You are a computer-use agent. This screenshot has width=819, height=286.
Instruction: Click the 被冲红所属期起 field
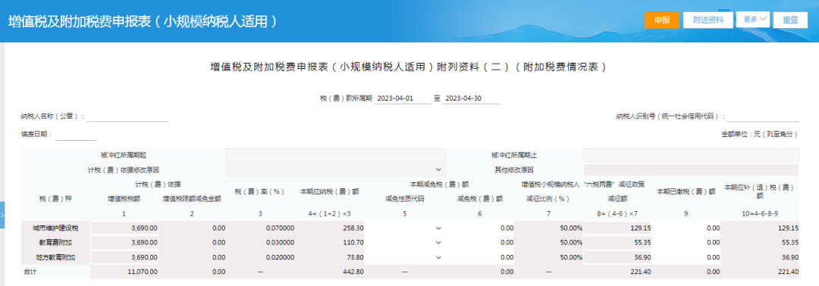(x=335, y=155)
